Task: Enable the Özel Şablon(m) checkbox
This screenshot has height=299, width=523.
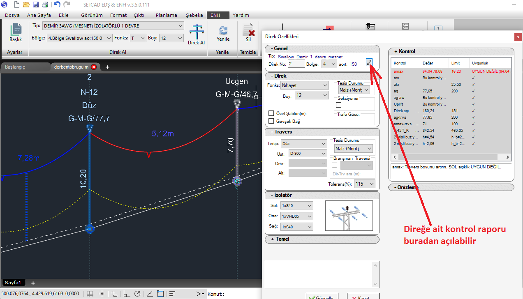Action: coord(271,113)
